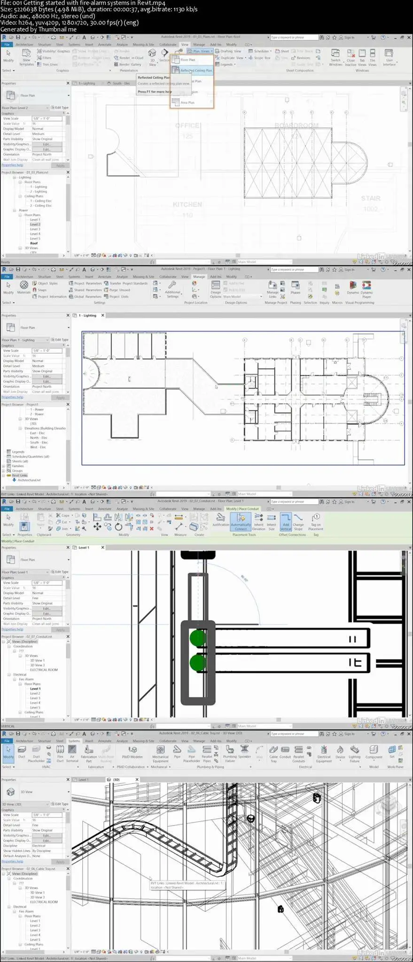The height and width of the screenshot is (962, 413).
Task: Open Additional Settings in the Project1 window ribbon
Action: [x=172, y=289]
